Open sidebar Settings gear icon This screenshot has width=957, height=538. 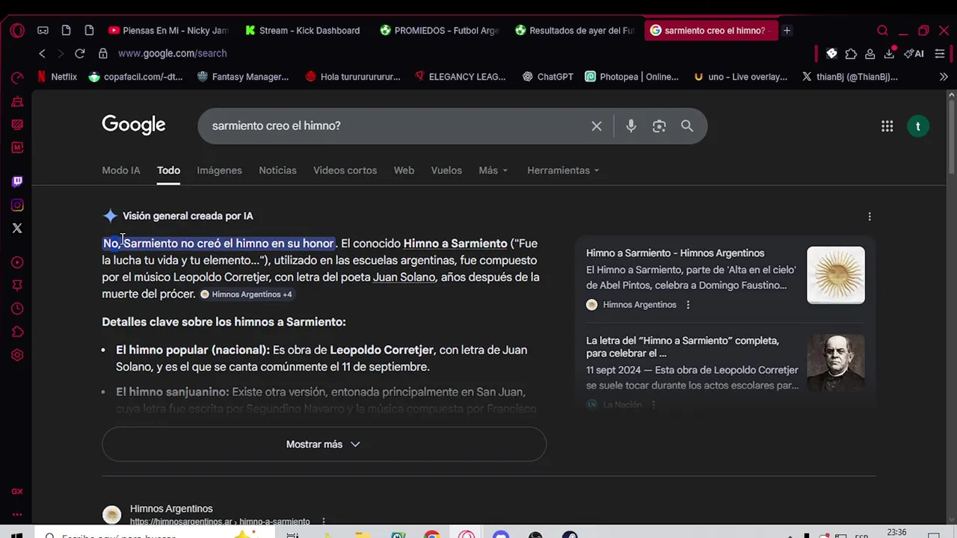tap(17, 355)
